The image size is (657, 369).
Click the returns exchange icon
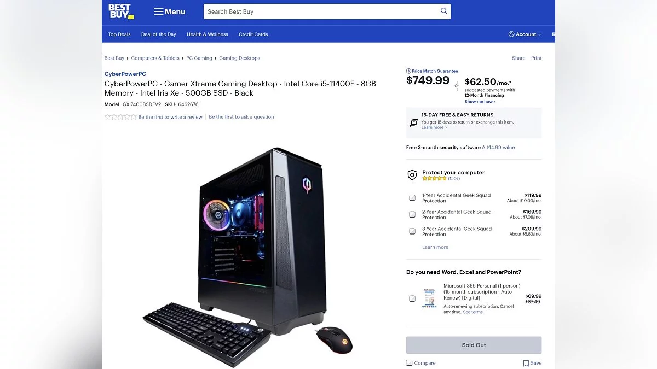[413, 122]
